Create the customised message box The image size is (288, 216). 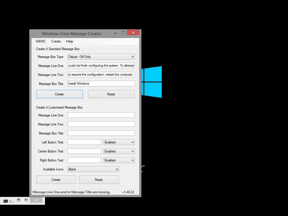56,180
